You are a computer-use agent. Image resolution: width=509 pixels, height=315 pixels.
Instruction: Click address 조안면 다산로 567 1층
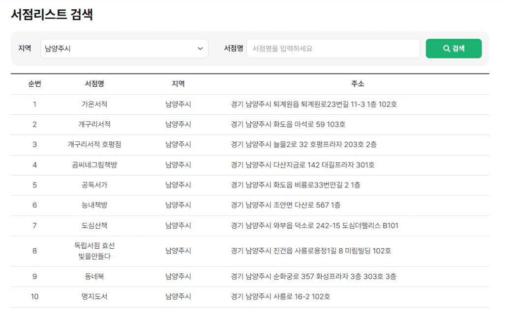pyautogui.click(x=307, y=205)
